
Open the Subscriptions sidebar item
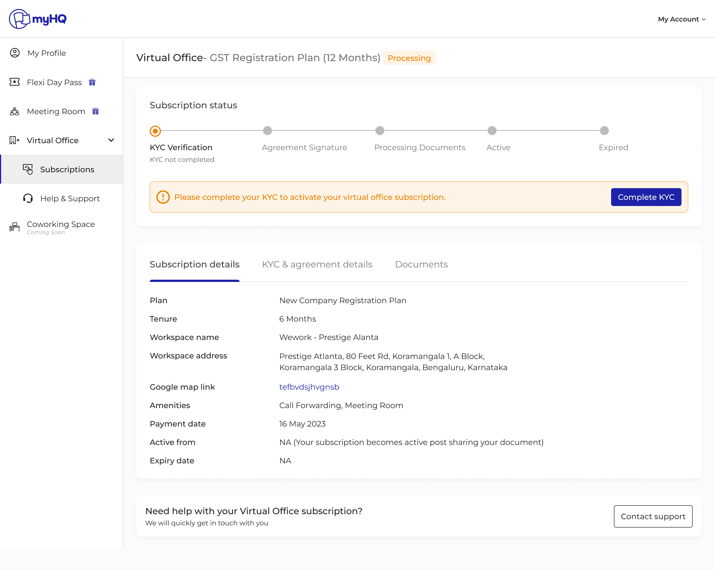[67, 169]
